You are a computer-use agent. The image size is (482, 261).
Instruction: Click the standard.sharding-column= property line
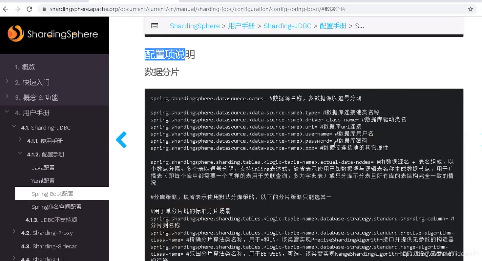[x=302, y=222]
